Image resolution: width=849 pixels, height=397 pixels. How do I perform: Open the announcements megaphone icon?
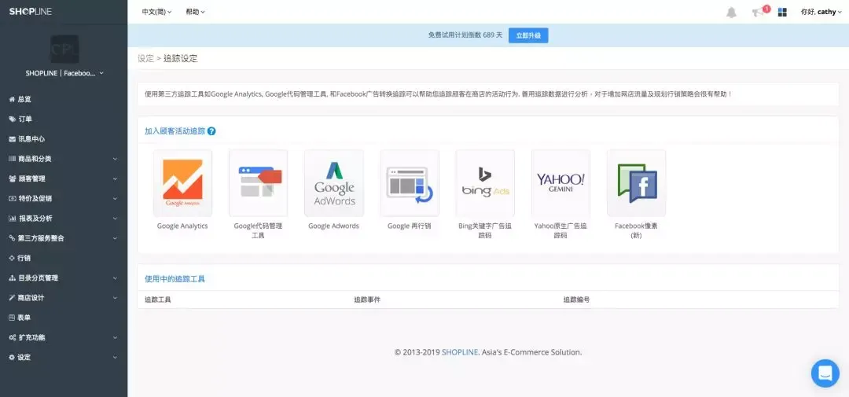[758, 13]
